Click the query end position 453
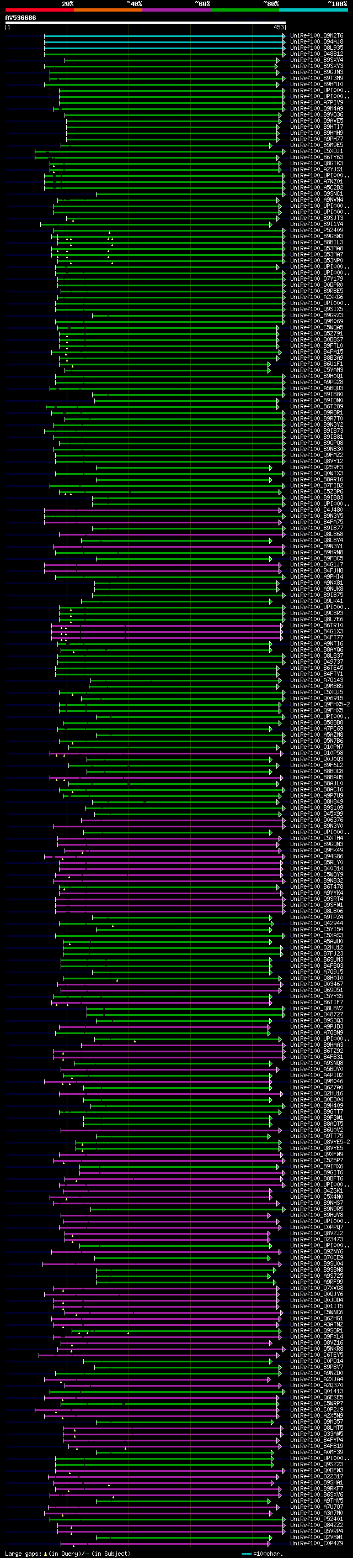This screenshot has height=1558, width=353. [x=278, y=27]
